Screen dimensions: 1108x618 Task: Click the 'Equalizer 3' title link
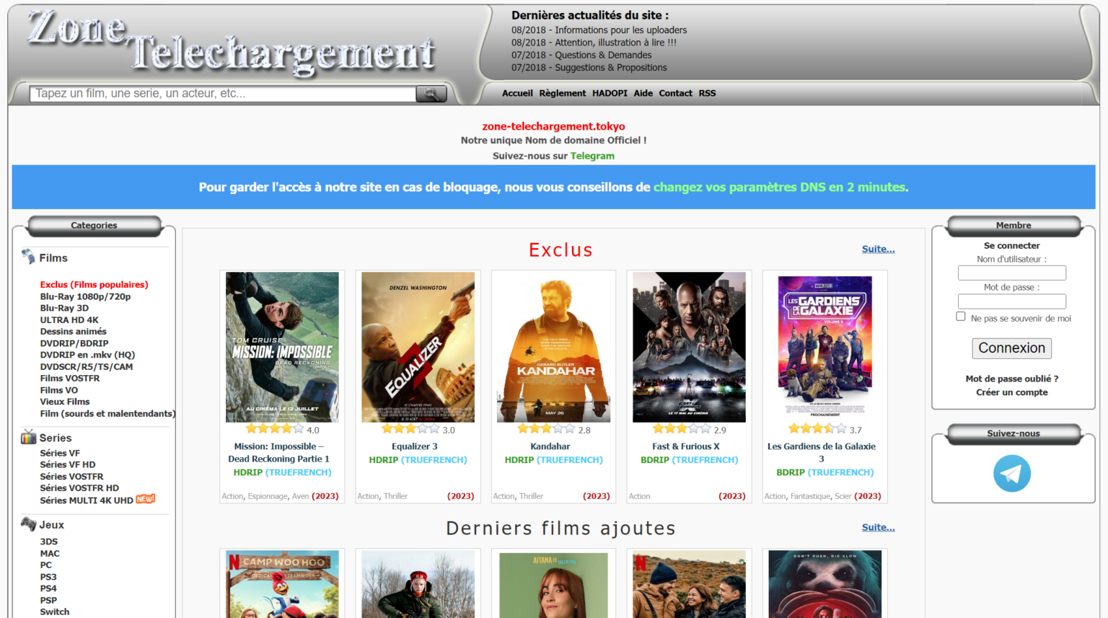coord(415,446)
